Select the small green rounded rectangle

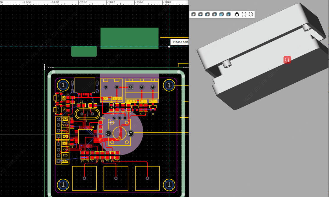pyautogui.click(x=84, y=51)
